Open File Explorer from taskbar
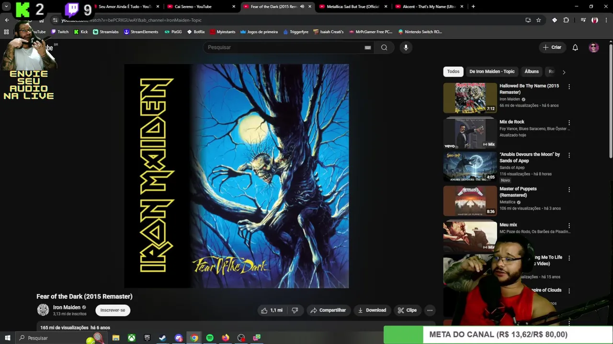 click(x=116, y=338)
